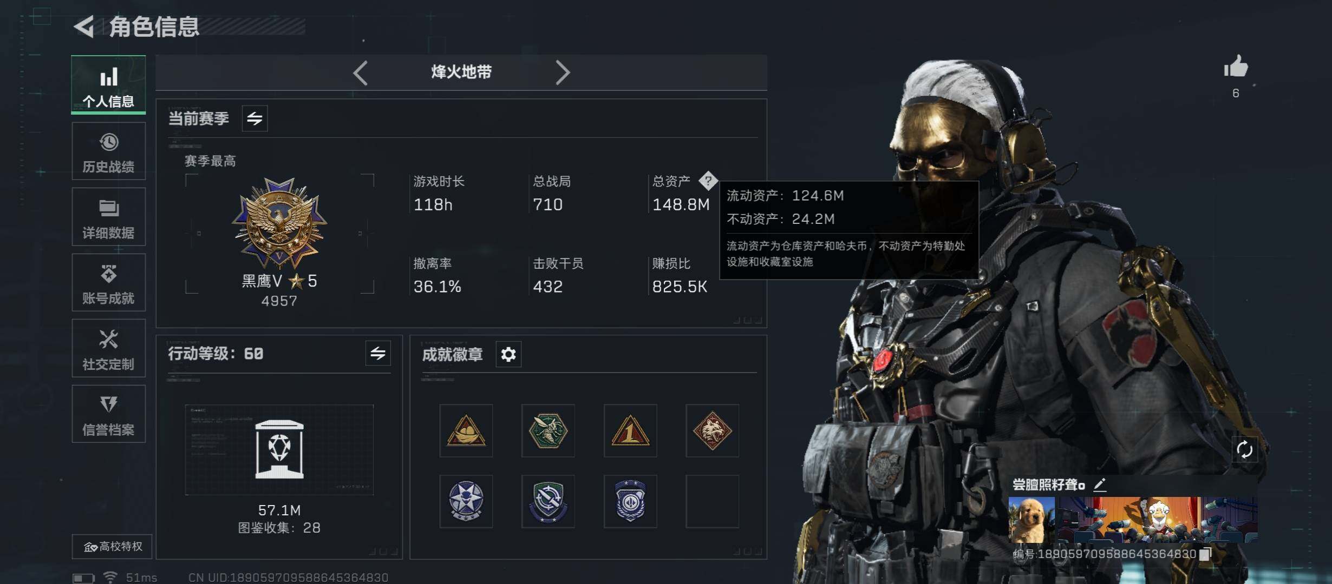
Task: Click the 总资产 question mark help icon
Action: [708, 181]
